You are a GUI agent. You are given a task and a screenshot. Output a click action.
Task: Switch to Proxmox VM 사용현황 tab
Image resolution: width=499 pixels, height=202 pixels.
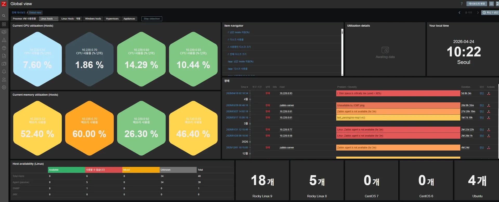pos(24,19)
